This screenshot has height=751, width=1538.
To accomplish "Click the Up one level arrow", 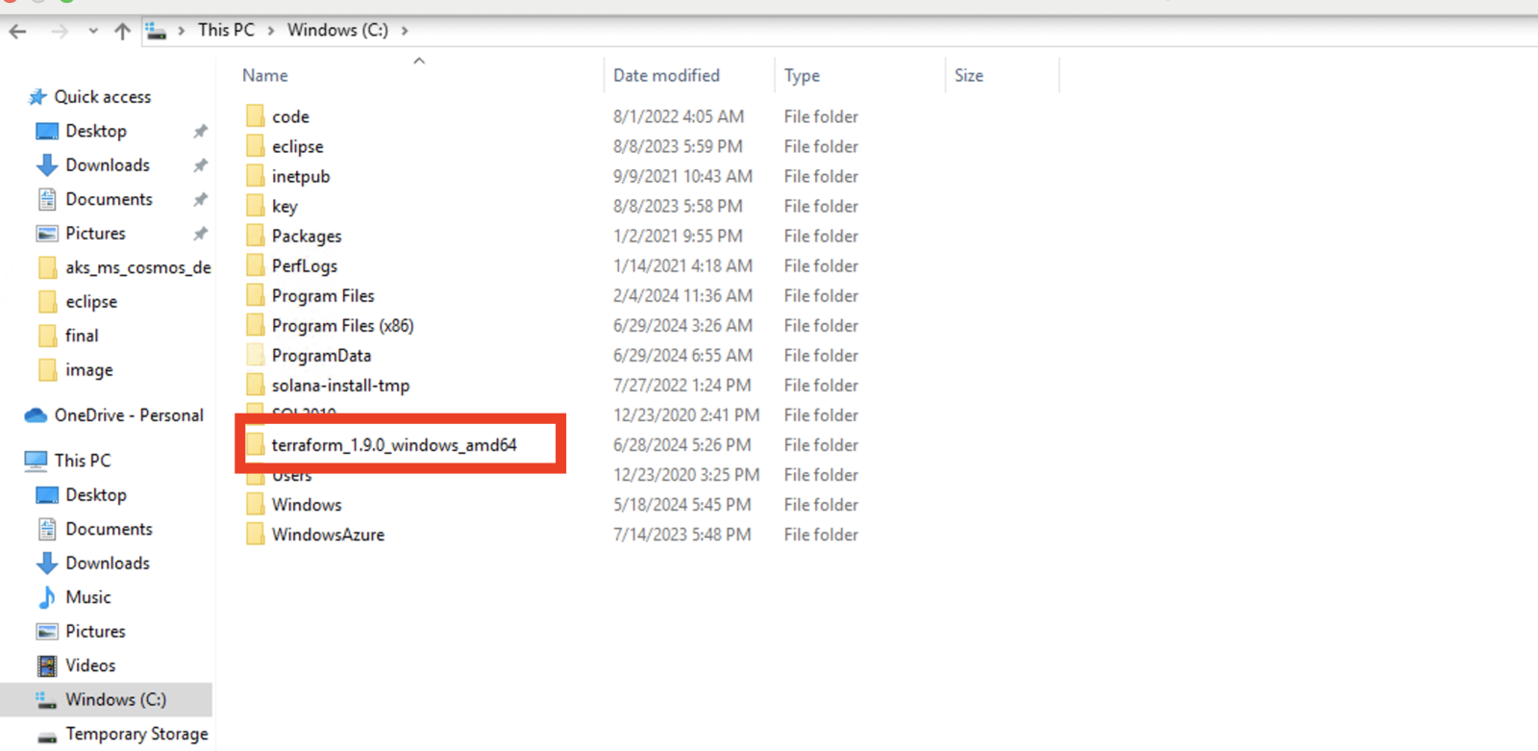I will [x=122, y=31].
